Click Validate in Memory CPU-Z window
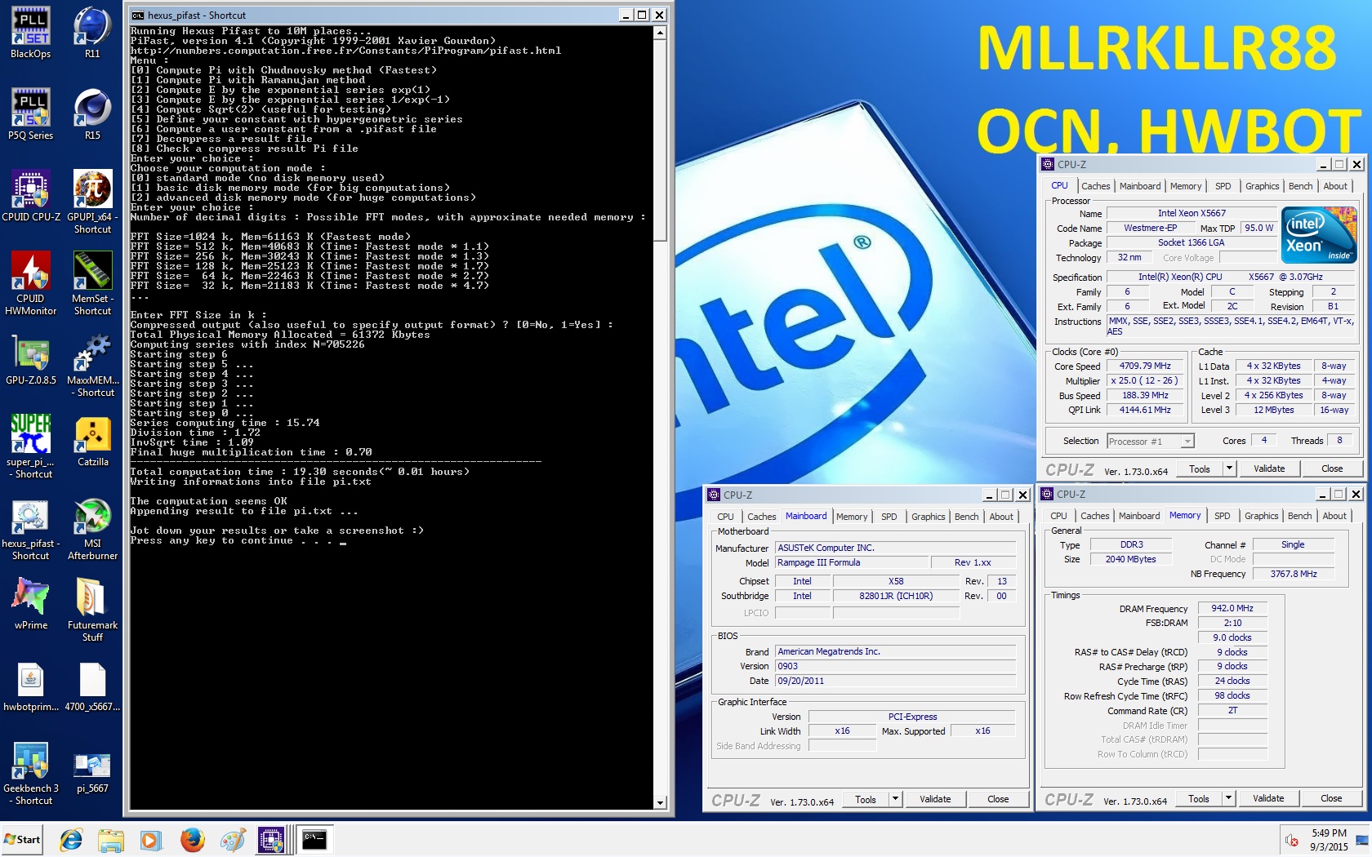The height and width of the screenshot is (857, 1372). click(x=1268, y=798)
